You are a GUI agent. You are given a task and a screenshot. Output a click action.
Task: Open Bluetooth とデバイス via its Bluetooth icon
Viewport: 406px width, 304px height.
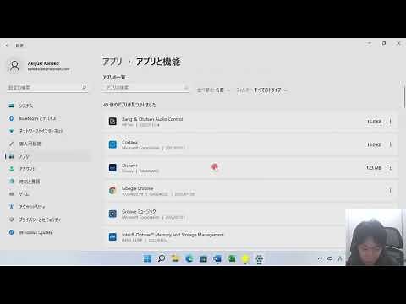(11, 118)
